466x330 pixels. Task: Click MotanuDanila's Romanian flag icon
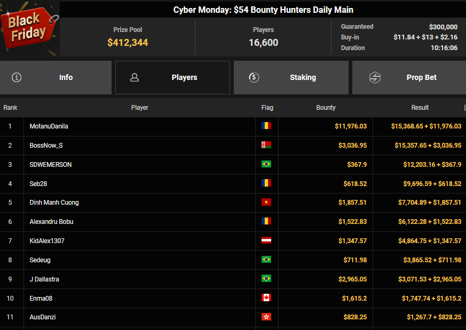(x=266, y=126)
